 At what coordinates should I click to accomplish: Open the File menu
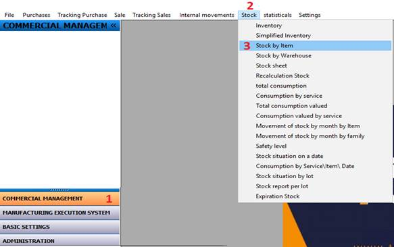[x=9, y=15]
